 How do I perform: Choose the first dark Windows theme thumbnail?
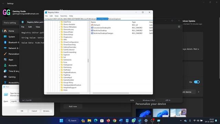tap(144, 113)
